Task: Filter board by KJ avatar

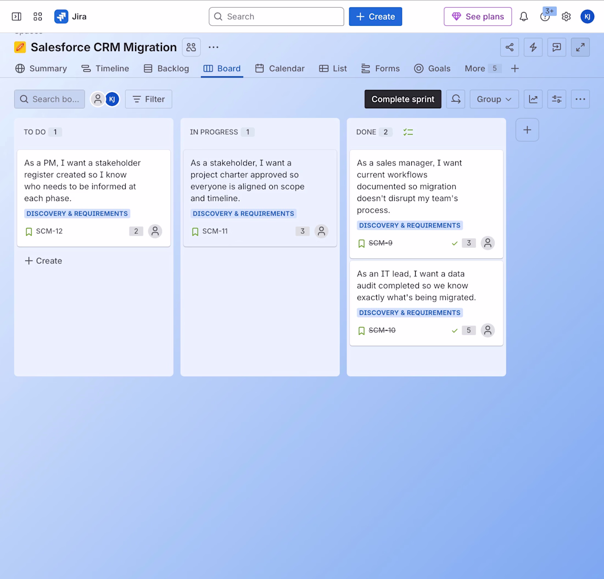Action: [112, 99]
